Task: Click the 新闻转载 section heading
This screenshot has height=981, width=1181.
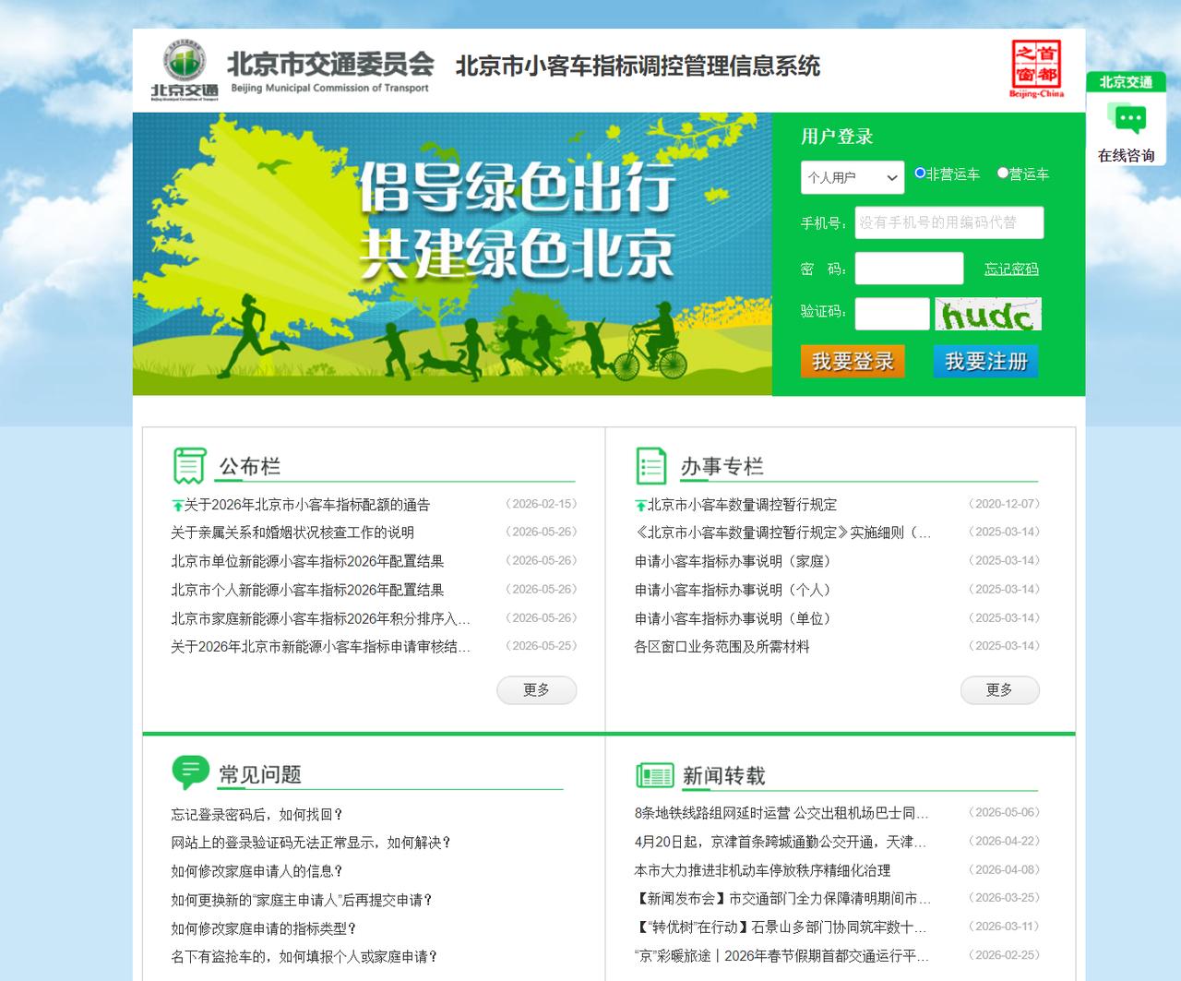Action: pos(724,775)
